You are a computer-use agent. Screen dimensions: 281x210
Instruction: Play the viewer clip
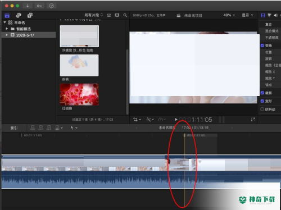click(x=176, y=120)
